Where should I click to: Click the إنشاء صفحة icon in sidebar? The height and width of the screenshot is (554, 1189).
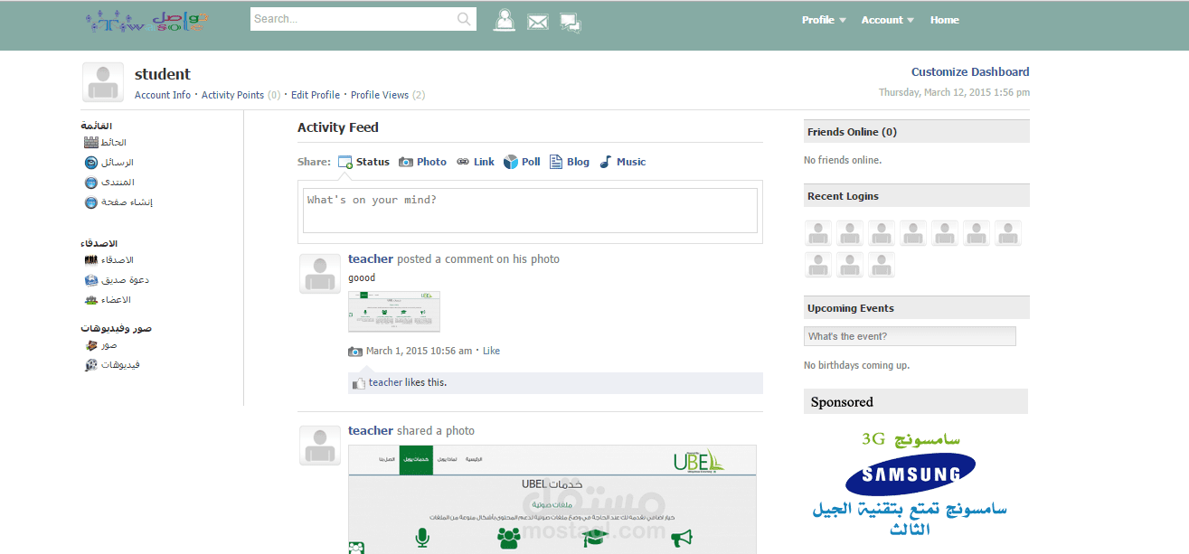(90, 202)
